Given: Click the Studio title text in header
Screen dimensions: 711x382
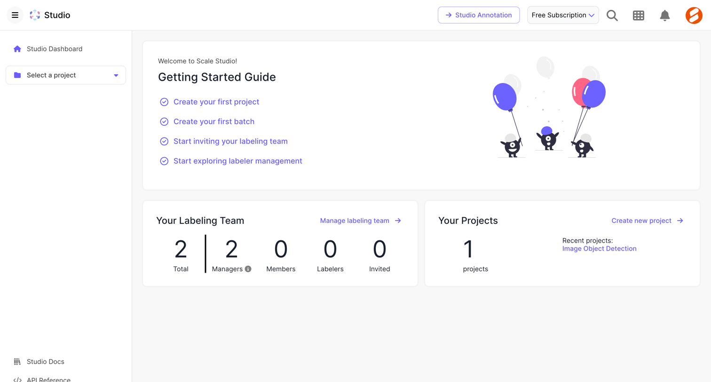Looking at the screenshot, I should point(57,15).
